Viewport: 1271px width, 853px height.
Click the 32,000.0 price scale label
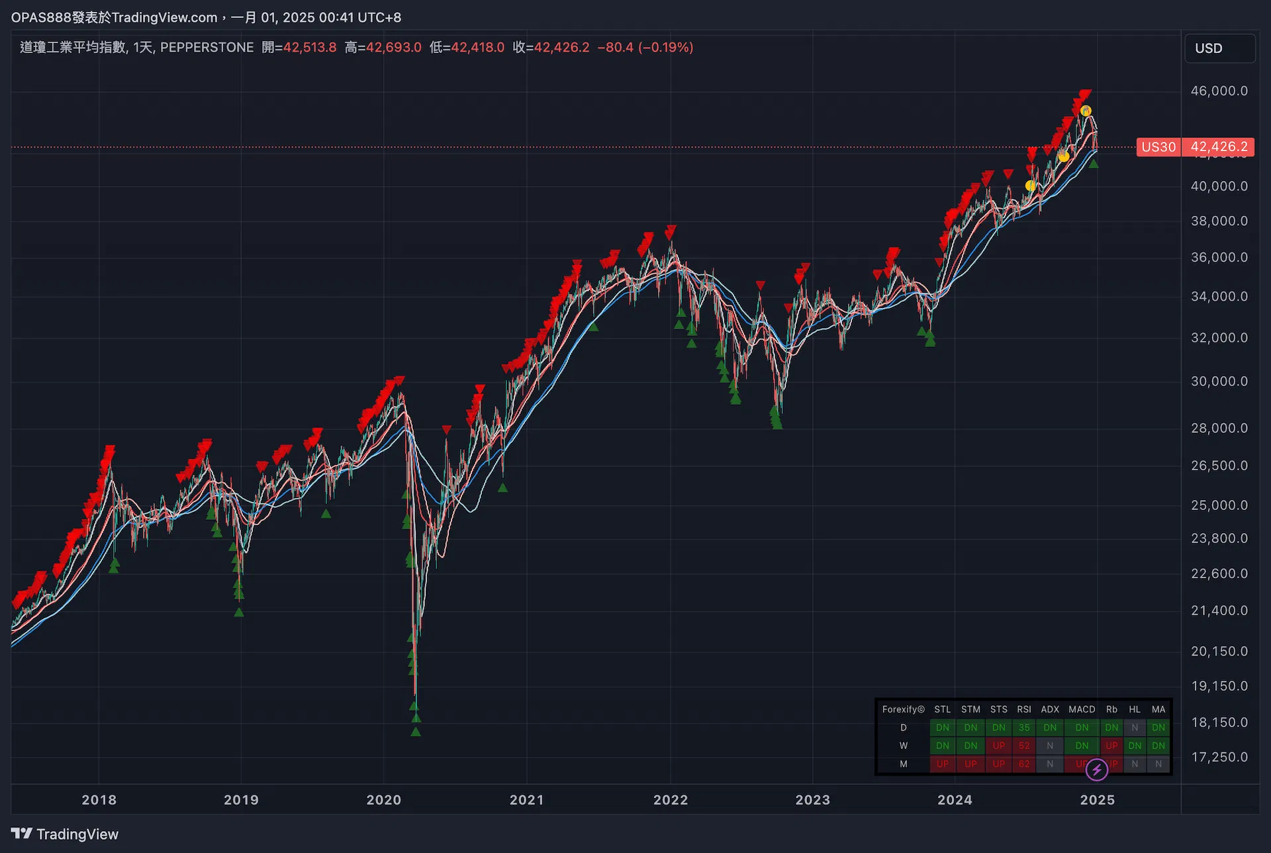point(1219,338)
